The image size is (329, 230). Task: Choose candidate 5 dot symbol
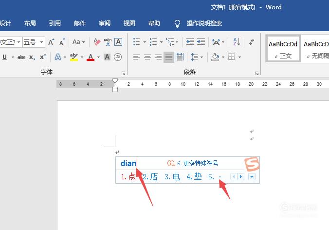pos(215,177)
